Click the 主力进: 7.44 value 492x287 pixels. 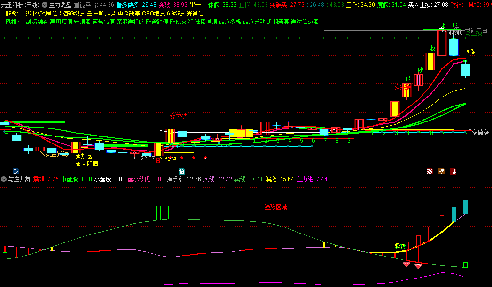312,179
